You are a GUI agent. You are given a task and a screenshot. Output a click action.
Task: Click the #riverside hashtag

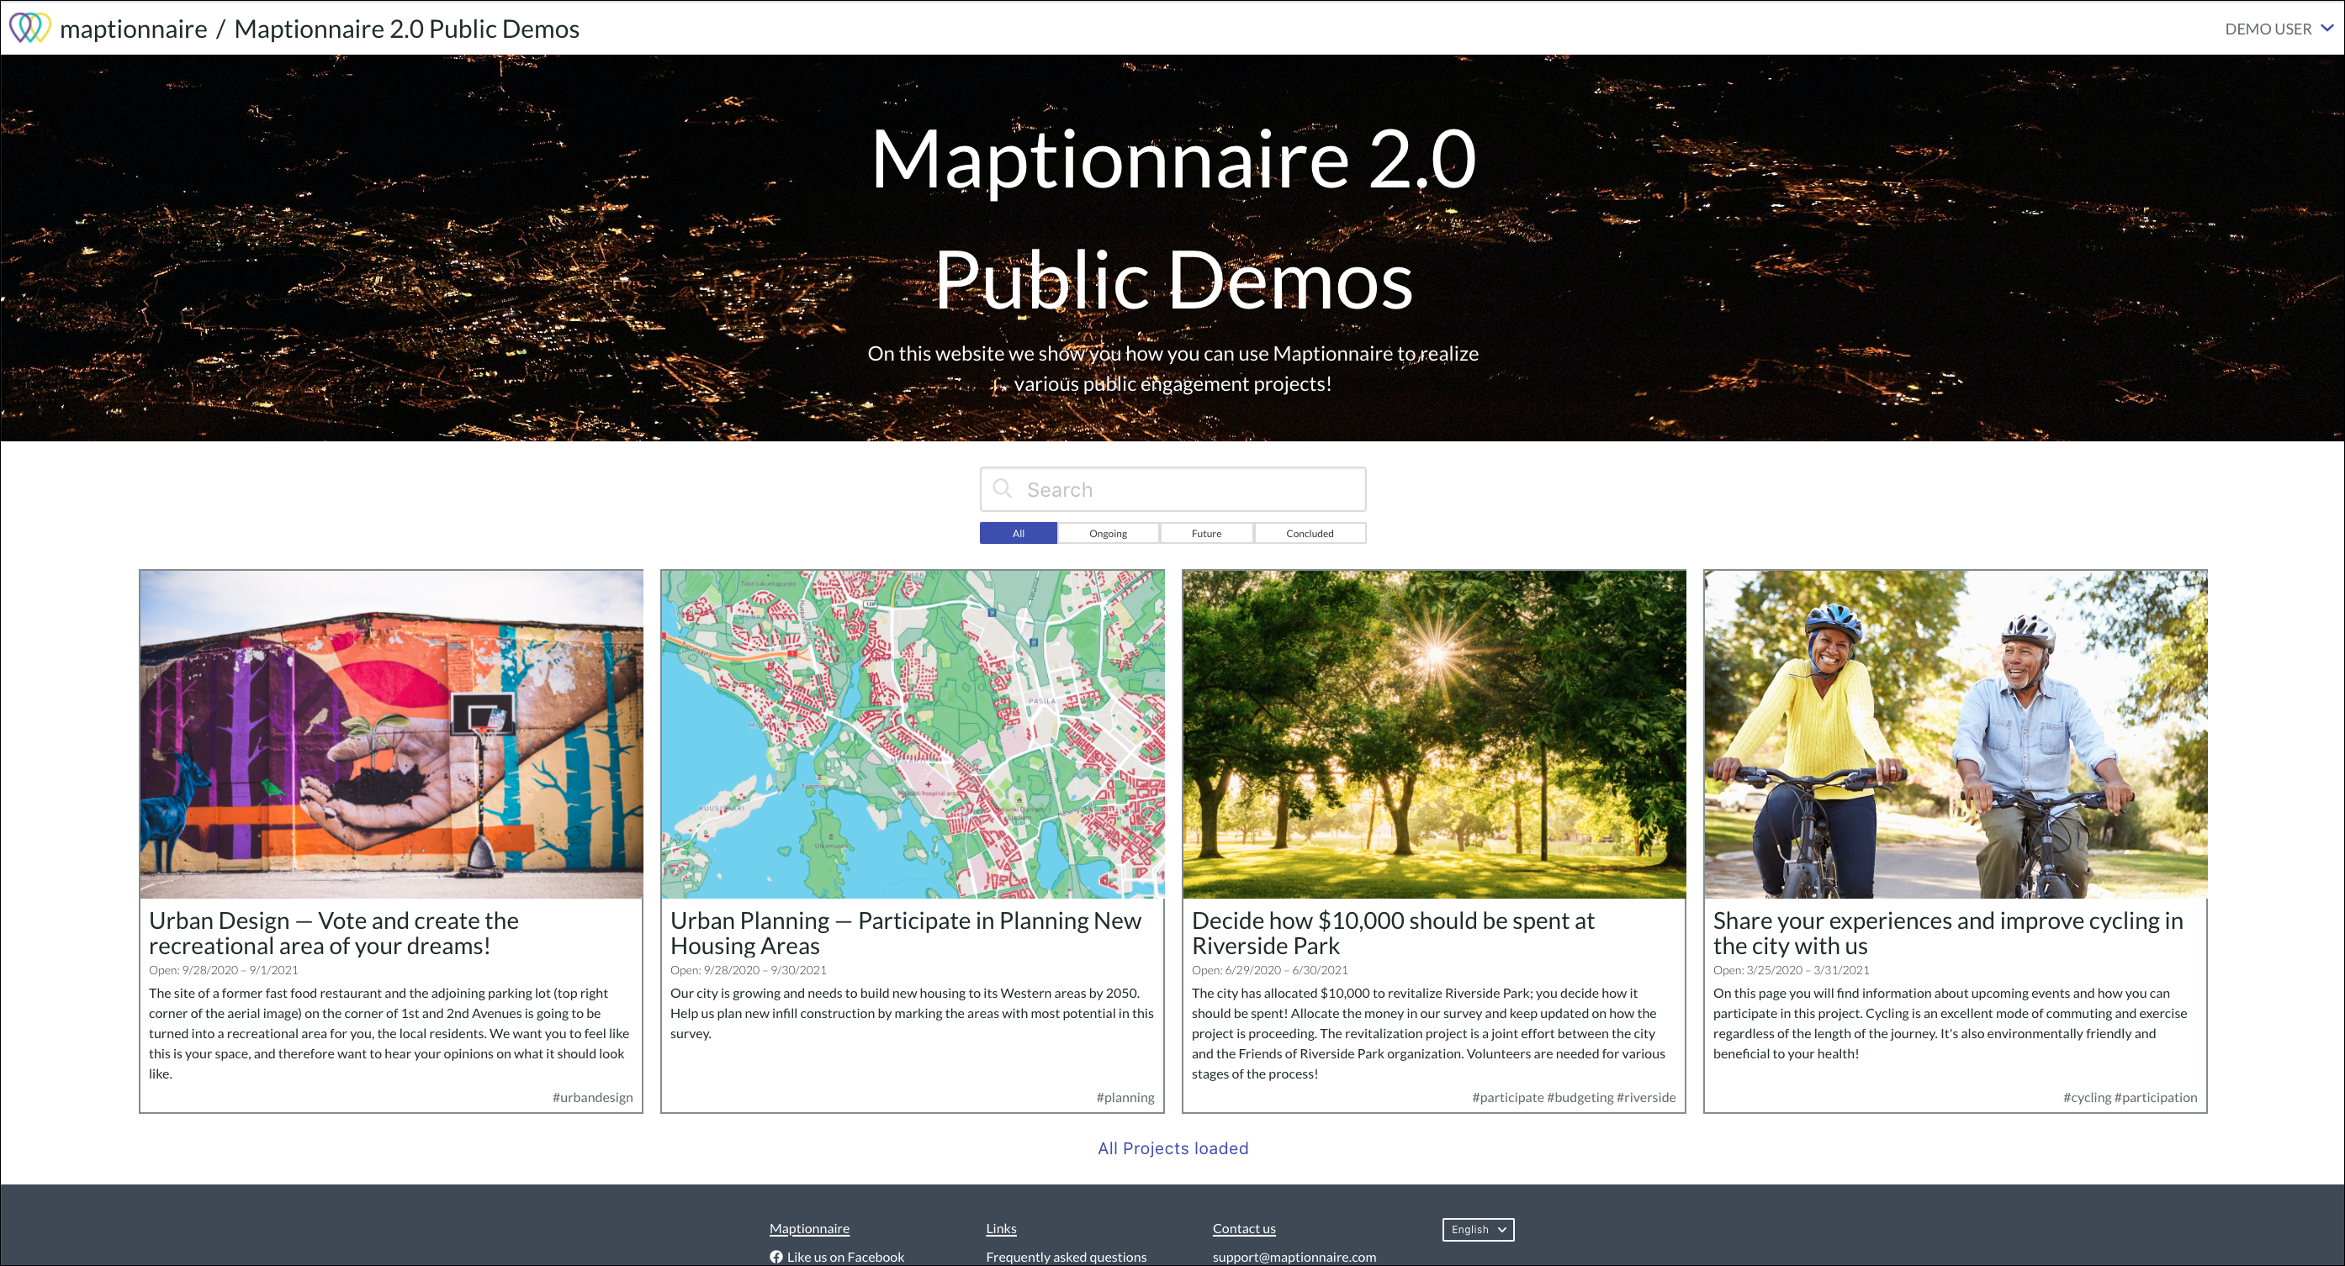[x=1646, y=1098]
